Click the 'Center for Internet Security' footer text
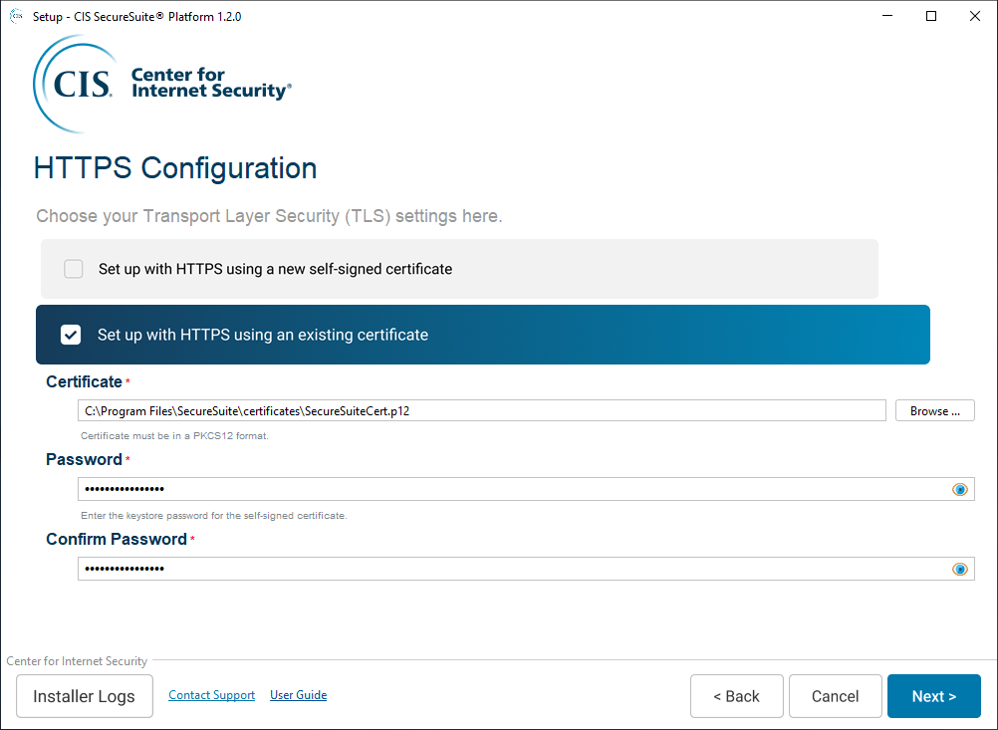Image resolution: width=998 pixels, height=730 pixels. click(77, 661)
